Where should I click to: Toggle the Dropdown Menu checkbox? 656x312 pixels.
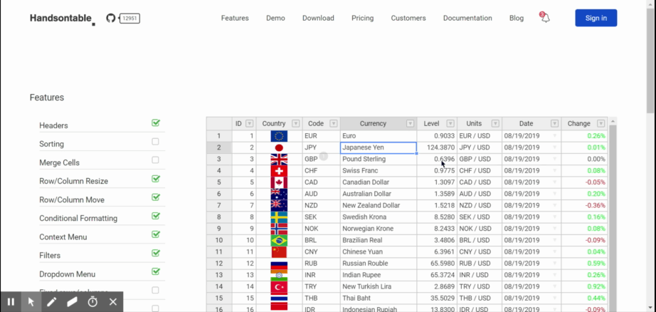[x=156, y=271]
